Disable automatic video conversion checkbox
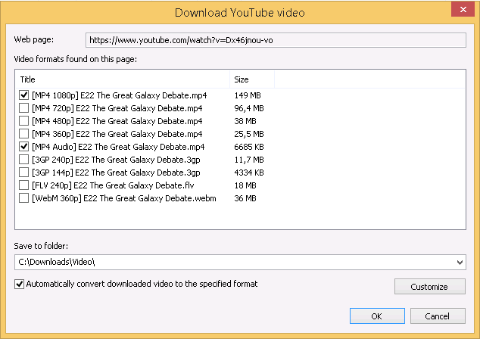The image size is (480, 339). coord(19,285)
